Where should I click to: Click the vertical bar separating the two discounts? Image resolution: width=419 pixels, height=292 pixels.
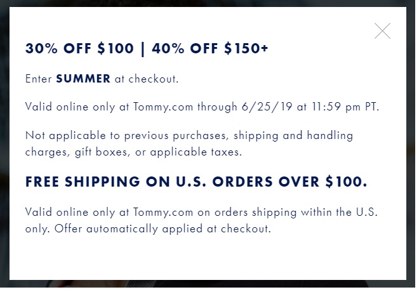(143, 49)
